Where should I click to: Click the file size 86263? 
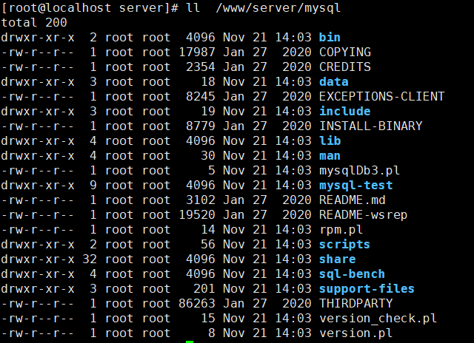click(x=197, y=304)
